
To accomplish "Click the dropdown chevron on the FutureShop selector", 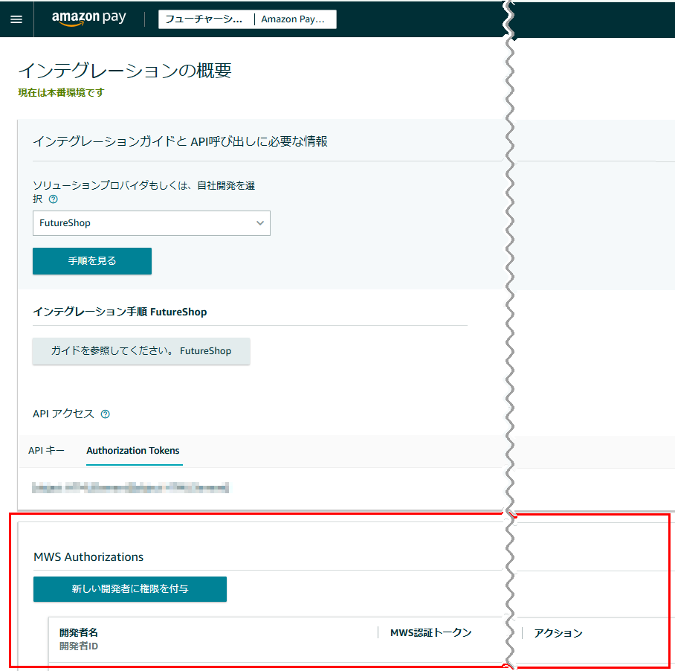I will coord(259,223).
